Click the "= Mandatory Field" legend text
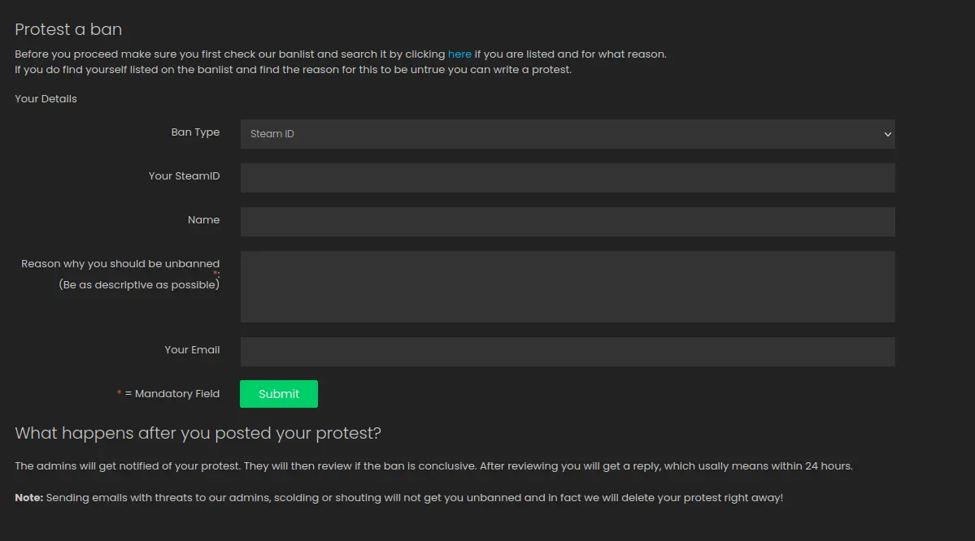The width and height of the screenshot is (975, 541). pos(172,394)
